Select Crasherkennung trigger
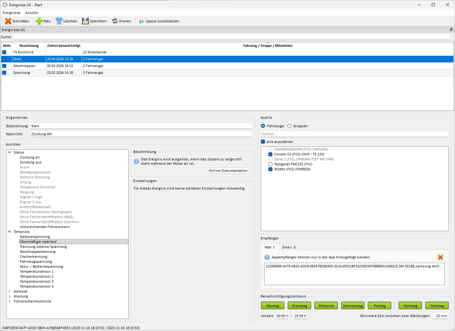Image resolution: width=455 pixels, height=331 pixels. pyautogui.click(x=34, y=257)
